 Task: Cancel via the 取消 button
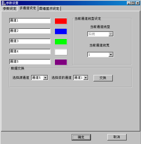(117, 137)
